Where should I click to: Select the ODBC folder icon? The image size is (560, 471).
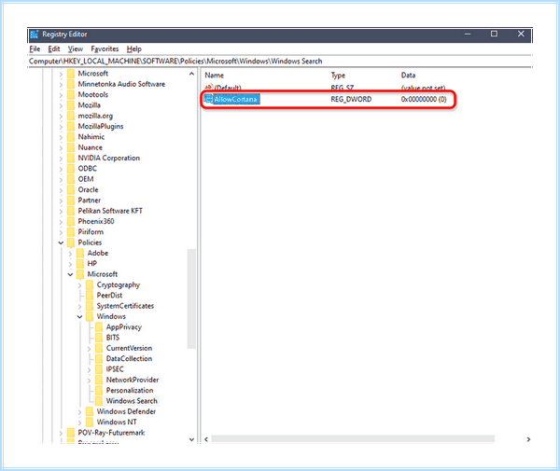(71, 169)
